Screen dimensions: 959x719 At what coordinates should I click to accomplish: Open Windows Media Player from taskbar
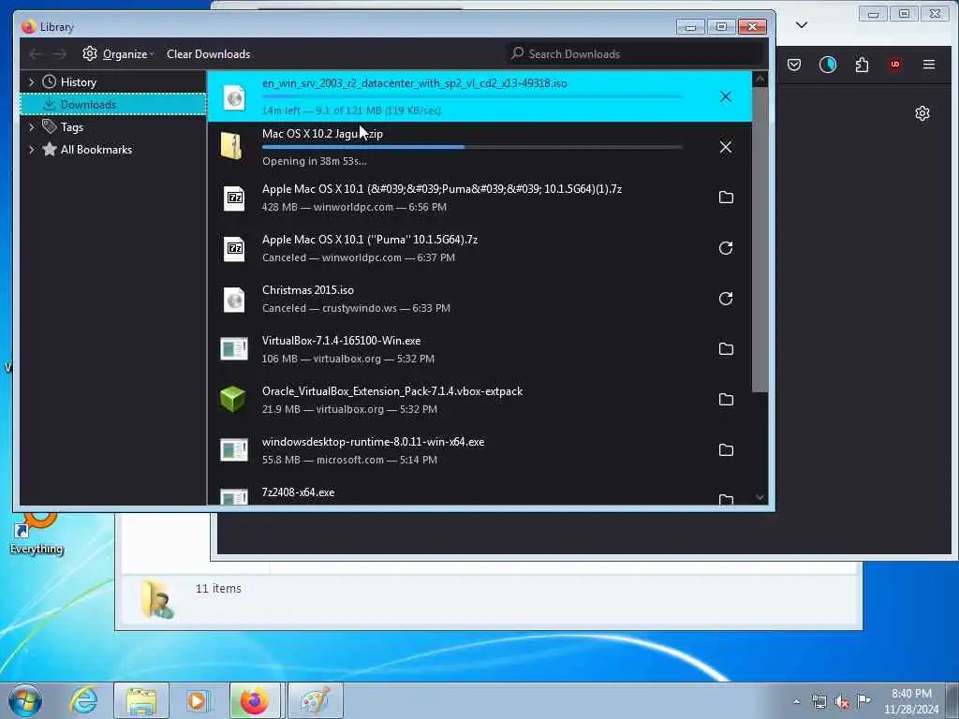(x=197, y=700)
